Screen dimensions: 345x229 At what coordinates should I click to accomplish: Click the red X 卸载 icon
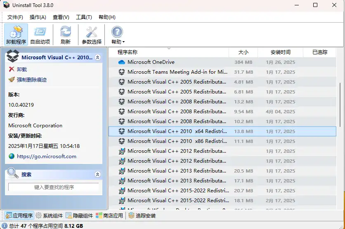click(x=12, y=69)
